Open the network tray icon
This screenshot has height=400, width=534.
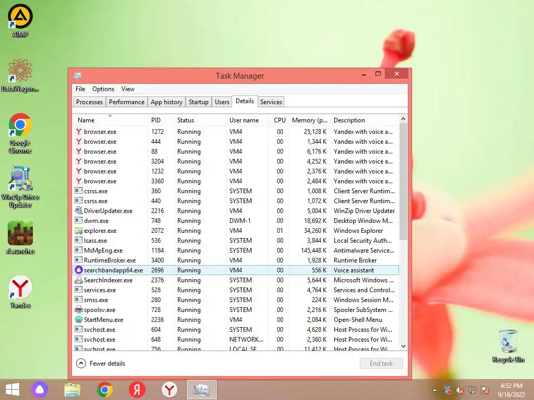coord(472,390)
